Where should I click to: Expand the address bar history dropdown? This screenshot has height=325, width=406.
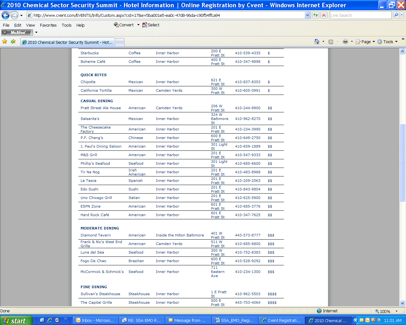(x=307, y=15)
